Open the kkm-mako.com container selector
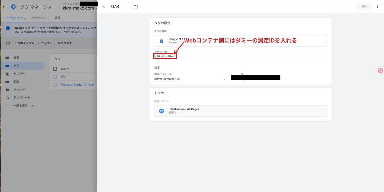 pyautogui.click(x=80, y=8)
